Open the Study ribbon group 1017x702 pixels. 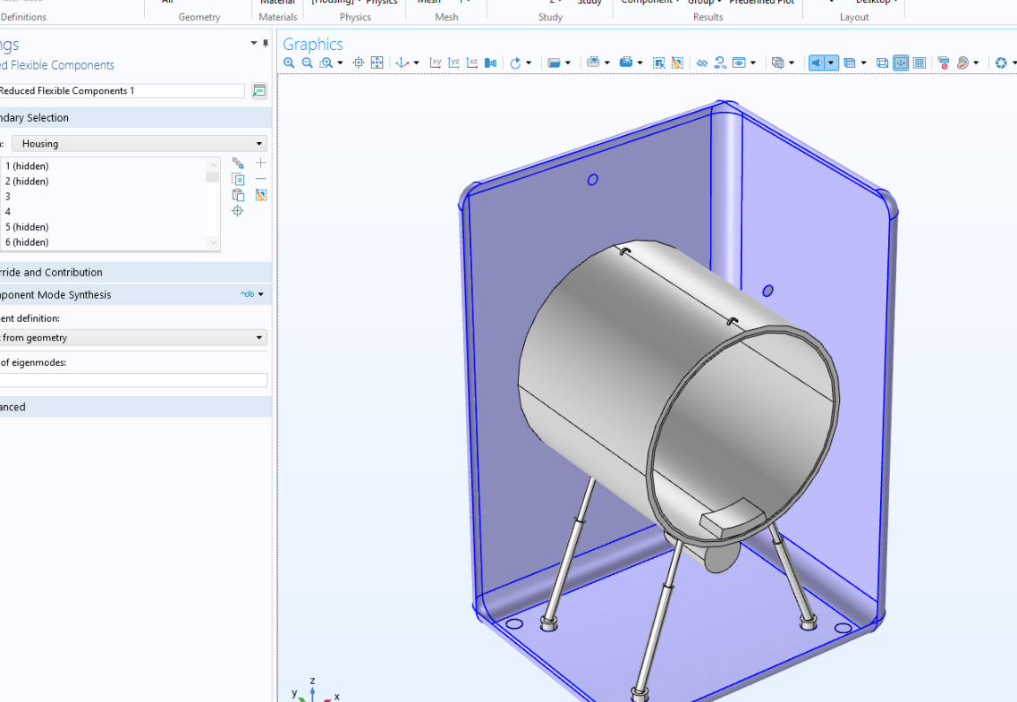tap(550, 18)
